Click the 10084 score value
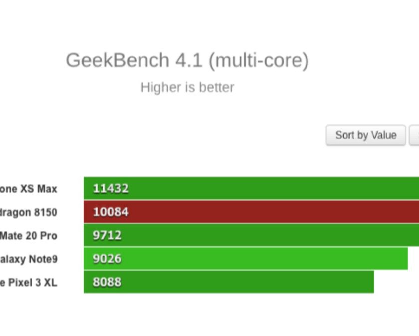The height and width of the screenshot is (336, 419). pyautogui.click(x=111, y=212)
